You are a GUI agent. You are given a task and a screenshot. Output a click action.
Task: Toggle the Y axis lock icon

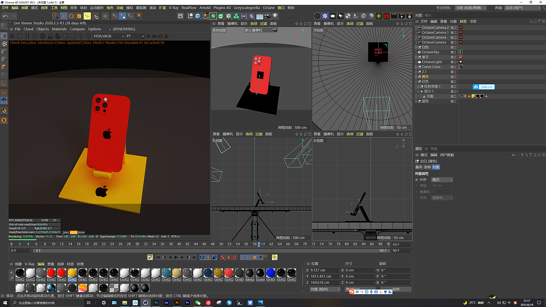(122, 16)
